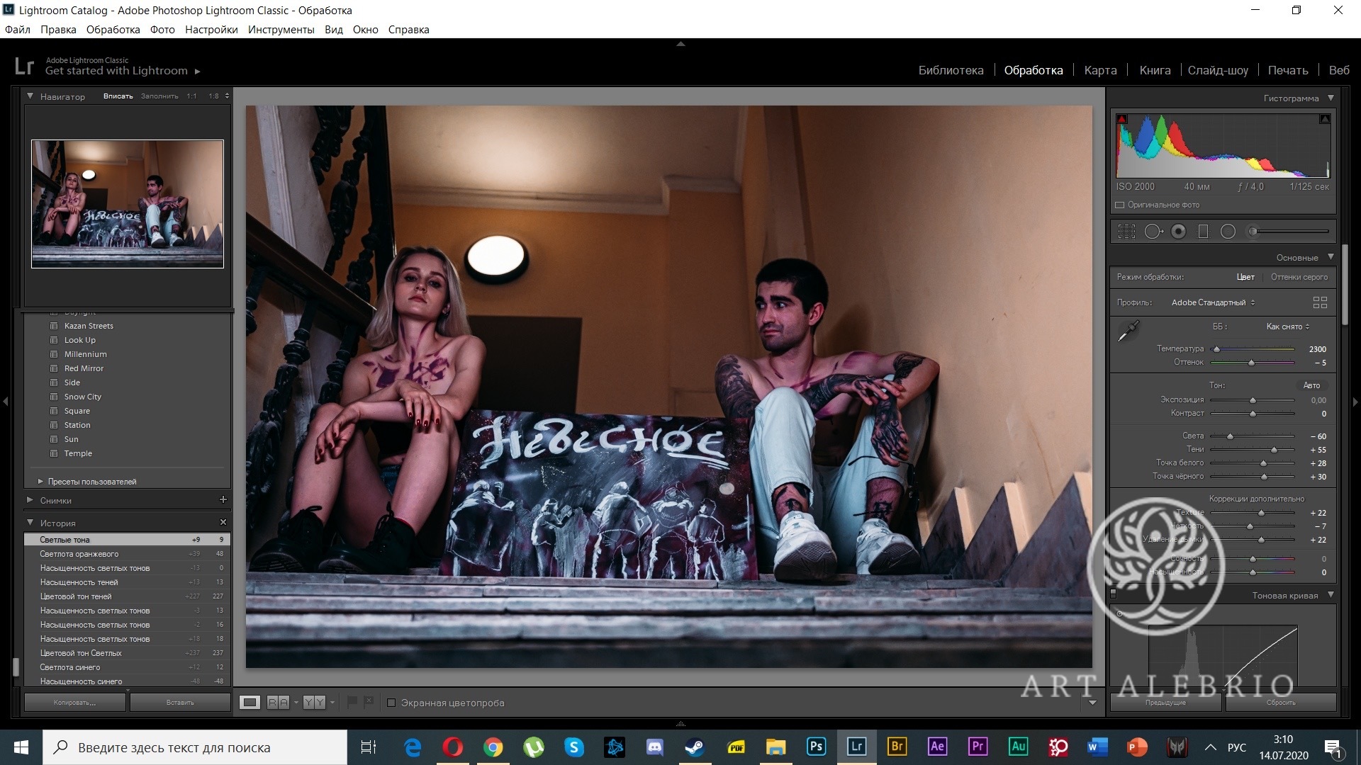Pick the white balance eyedropper
The image size is (1361, 765).
(1128, 331)
